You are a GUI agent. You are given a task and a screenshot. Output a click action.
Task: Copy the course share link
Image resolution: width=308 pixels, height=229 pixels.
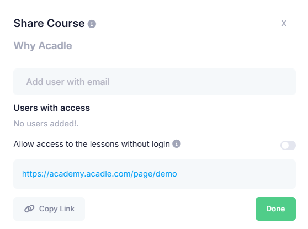[49, 209]
